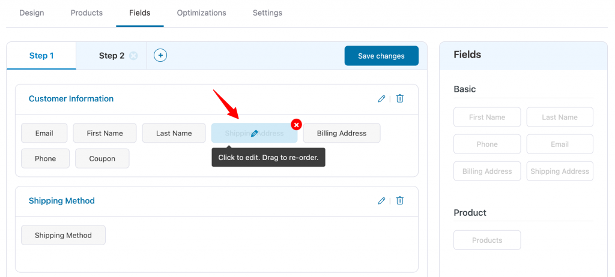The width and height of the screenshot is (615, 277).
Task: Edit the Shipping Method section via its pencil icon
Action: click(x=381, y=201)
